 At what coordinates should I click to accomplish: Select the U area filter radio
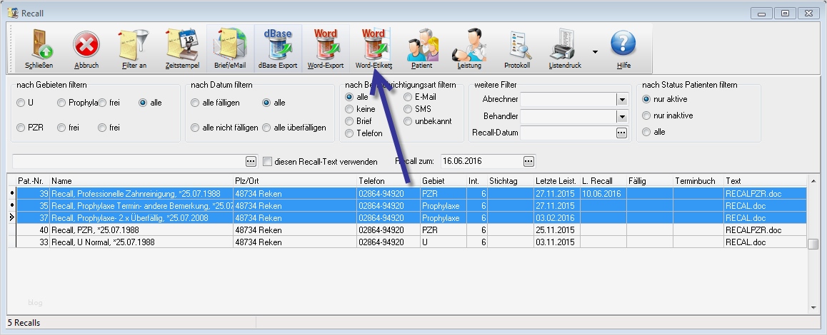click(x=21, y=103)
